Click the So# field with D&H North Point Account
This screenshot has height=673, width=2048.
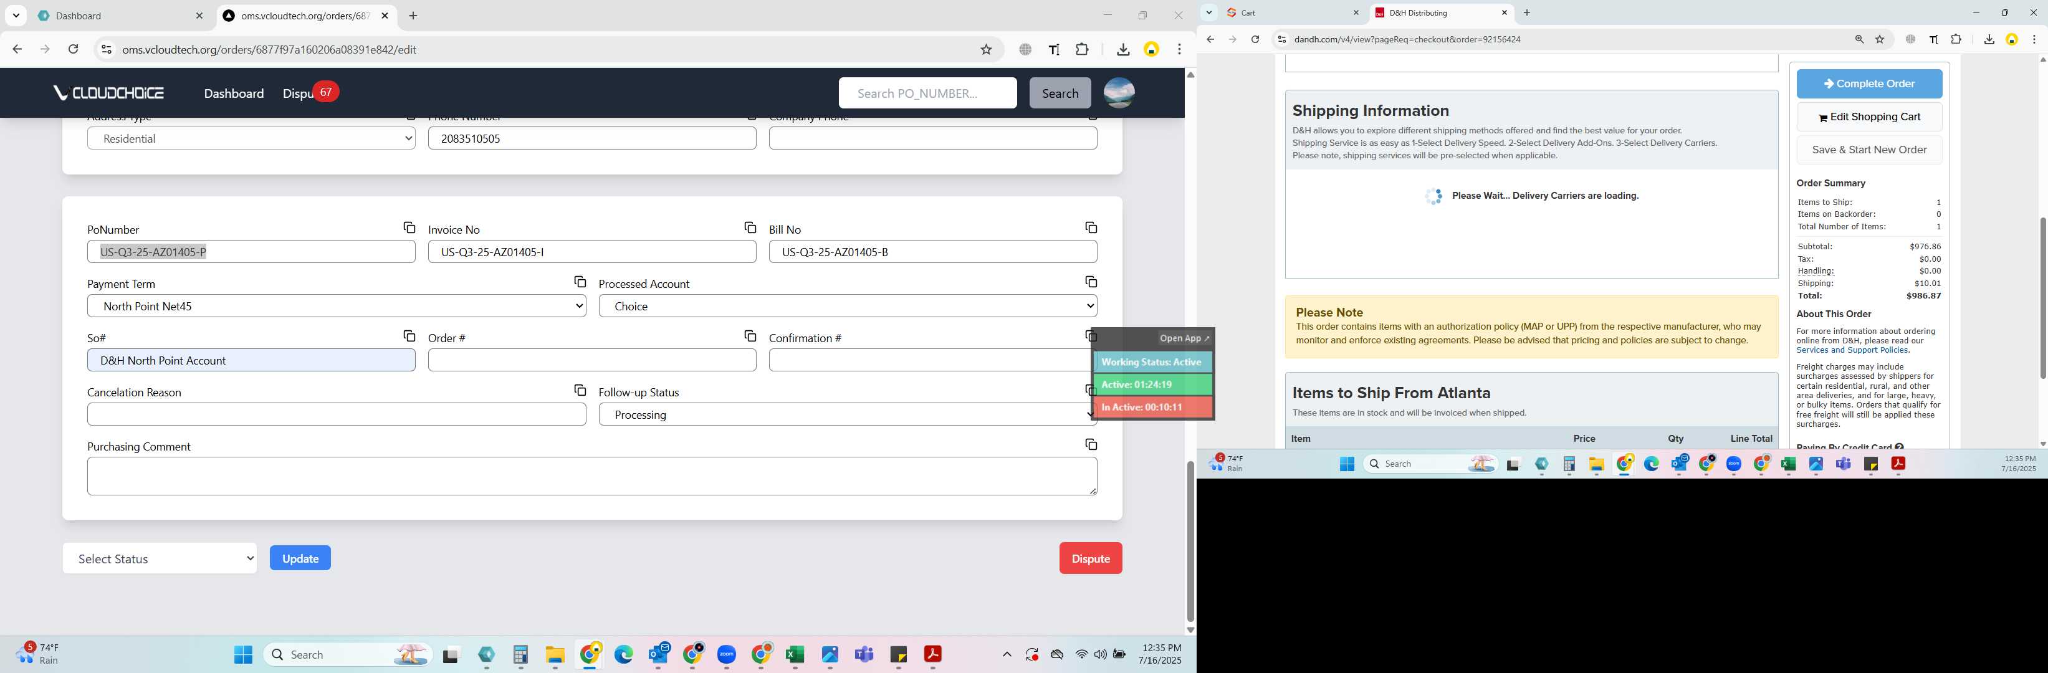pyautogui.click(x=251, y=361)
